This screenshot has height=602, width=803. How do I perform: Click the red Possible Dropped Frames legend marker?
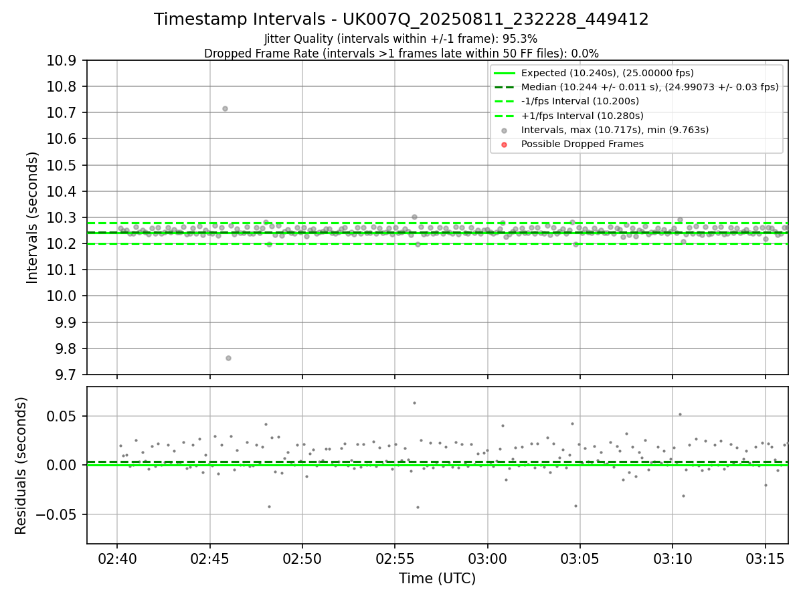(505, 144)
